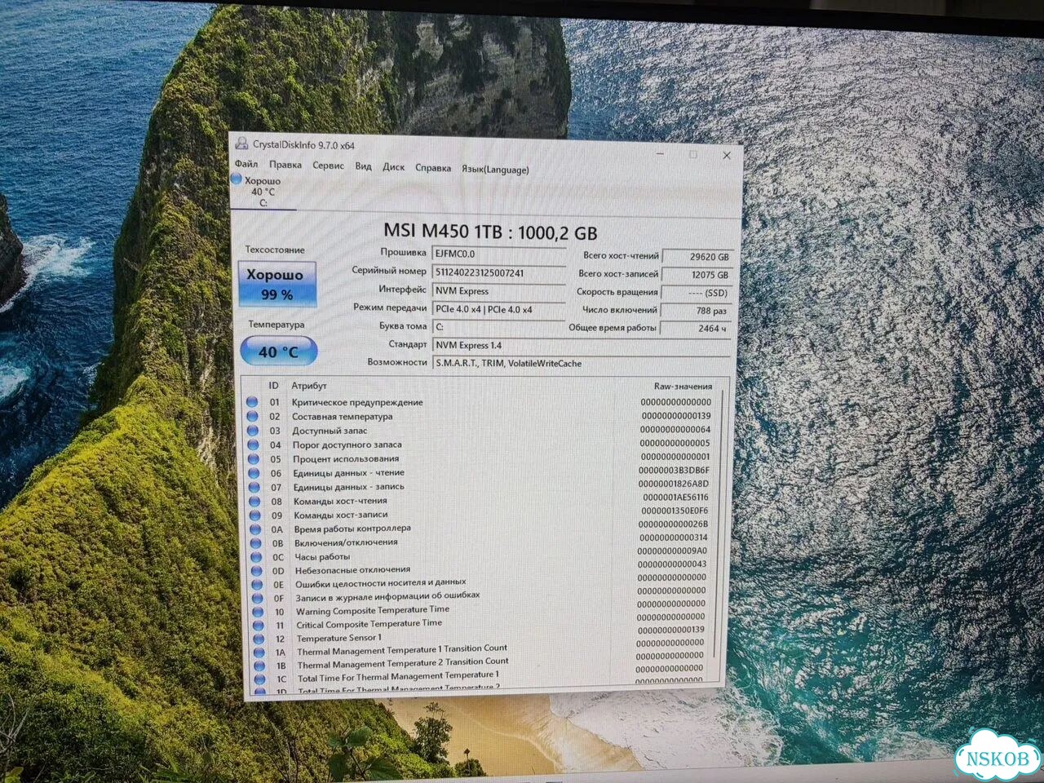The height and width of the screenshot is (783, 1044).
Task: Click the total host reads value 29620 GB
Action: click(697, 257)
